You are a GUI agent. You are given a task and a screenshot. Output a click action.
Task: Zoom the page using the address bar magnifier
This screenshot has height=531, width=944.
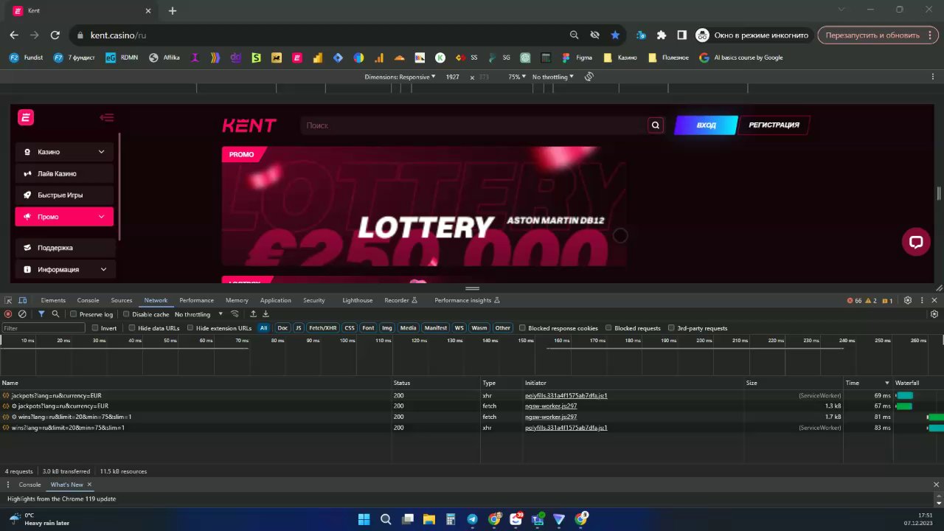coord(575,35)
